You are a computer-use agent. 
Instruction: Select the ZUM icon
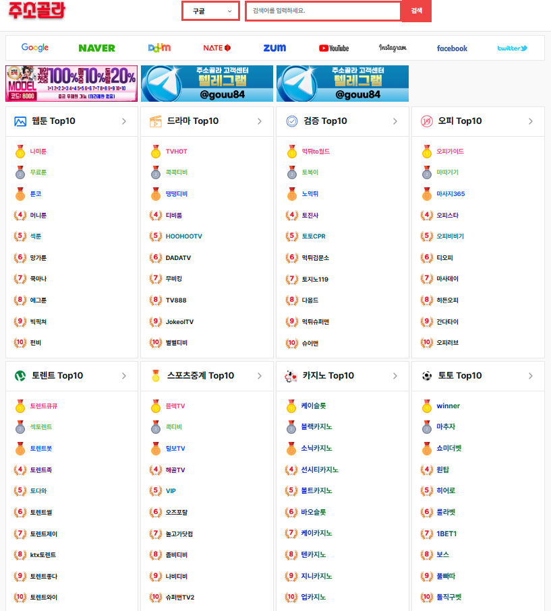click(275, 48)
